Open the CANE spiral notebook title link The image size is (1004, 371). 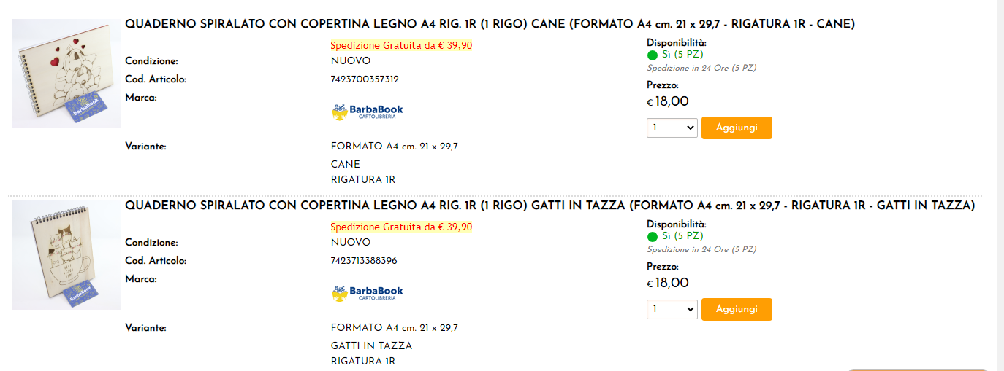pyautogui.click(x=490, y=24)
